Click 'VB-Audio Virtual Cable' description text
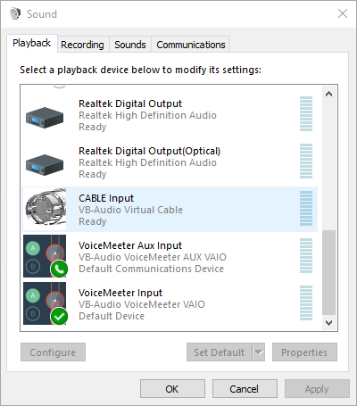The width and height of the screenshot is (357, 406). tap(130, 210)
